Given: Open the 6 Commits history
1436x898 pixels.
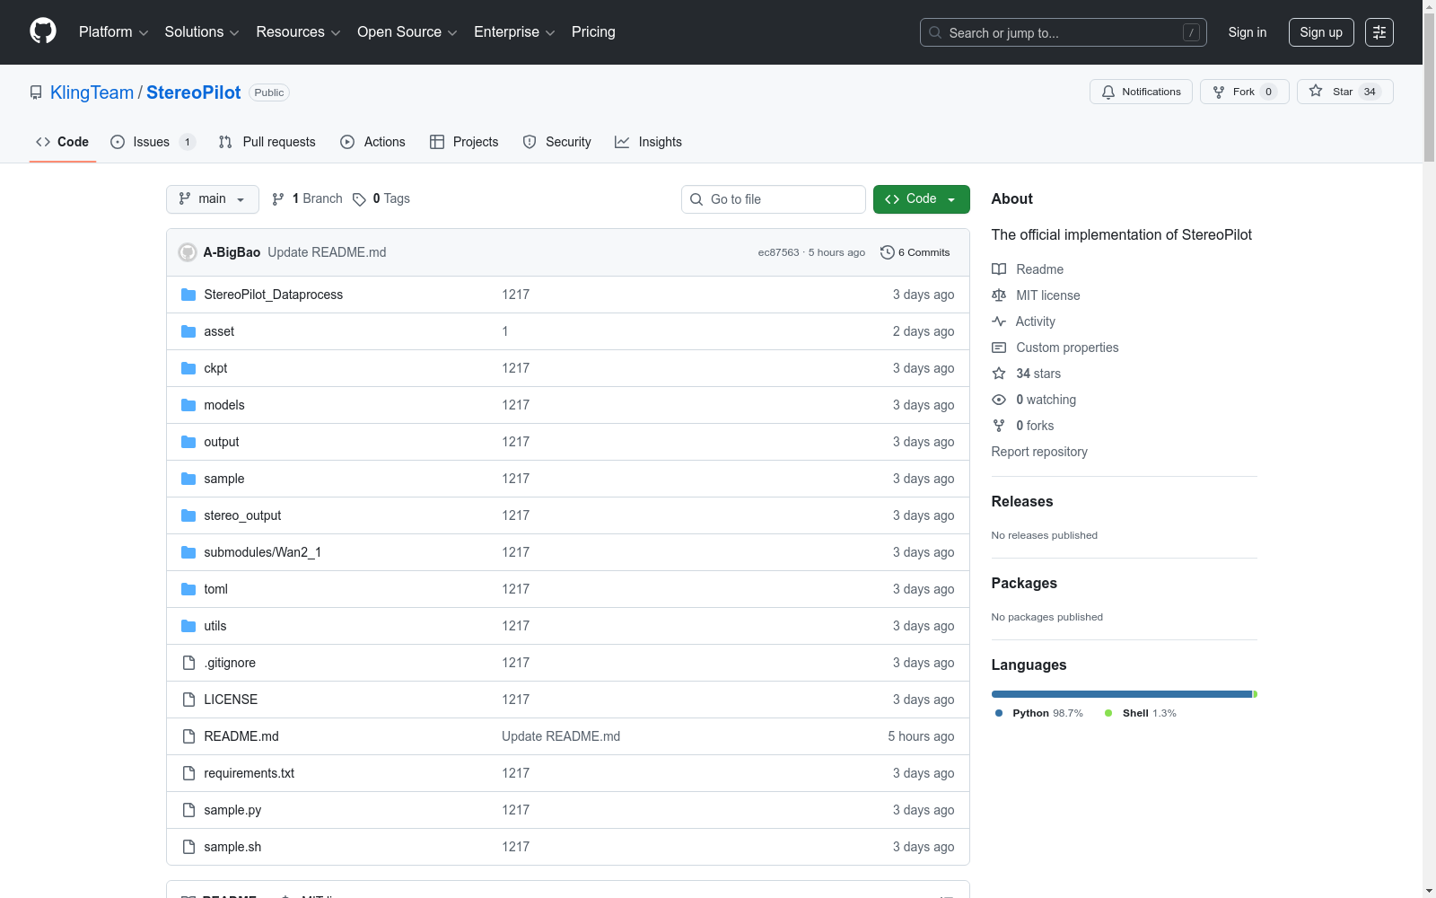Looking at the screenshot, I should pyautogui.click(x=915, y=252).
